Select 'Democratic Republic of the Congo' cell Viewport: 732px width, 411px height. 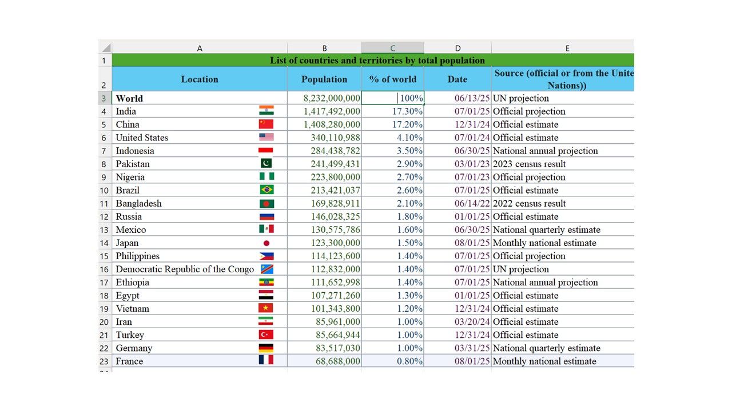(200, 269)
